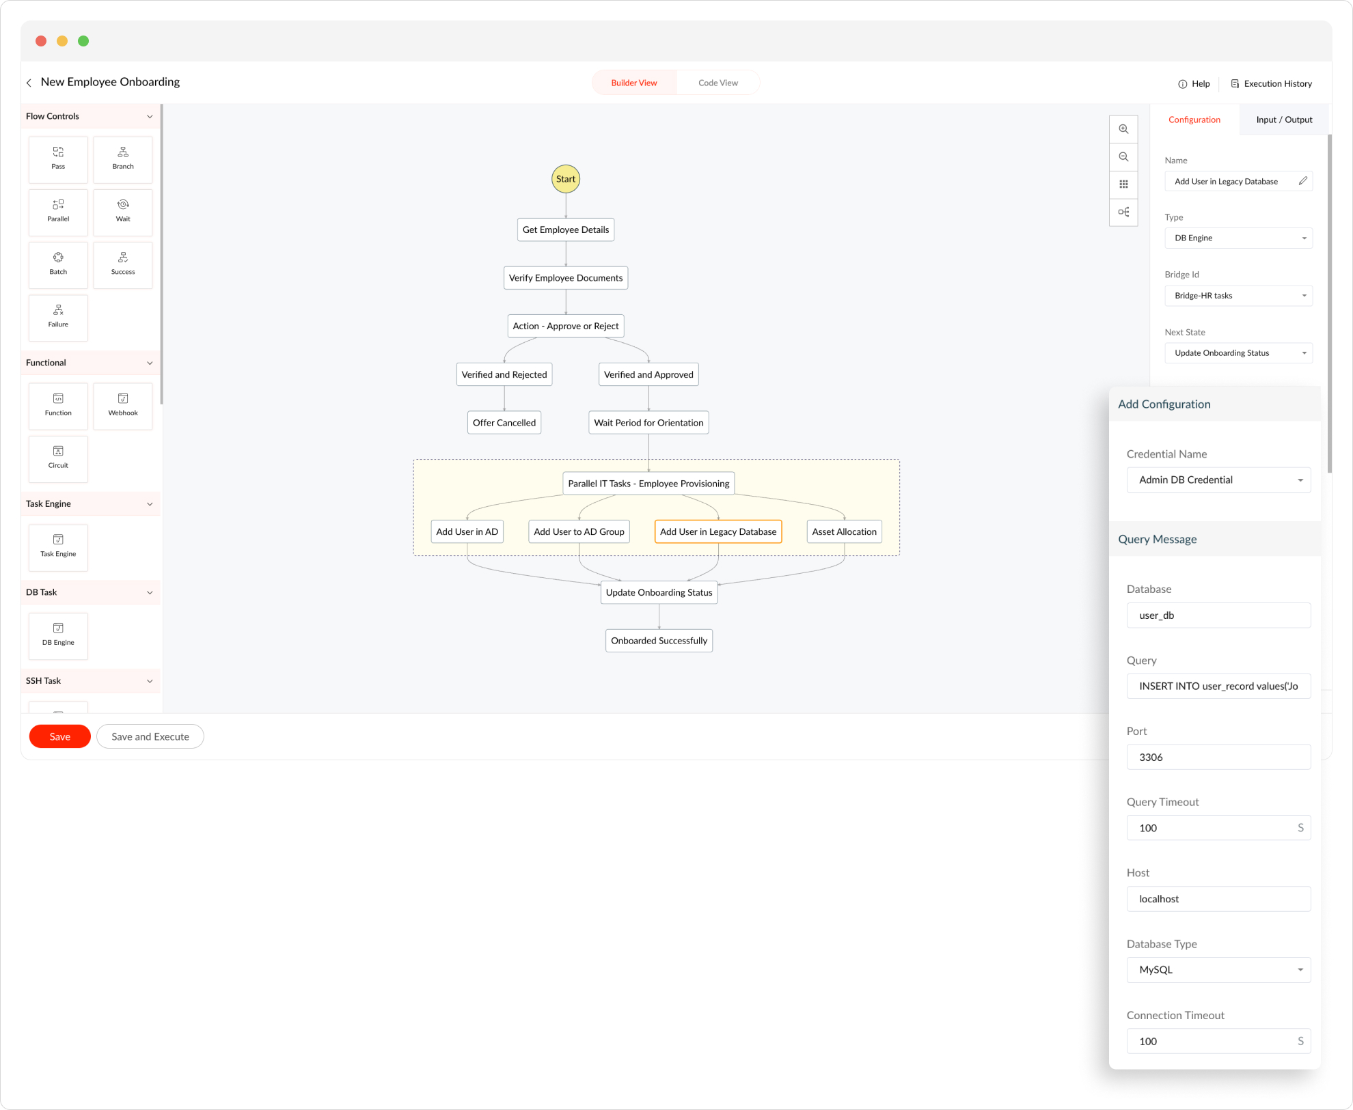Collapse the Task Engine section

tap(150, 503)
